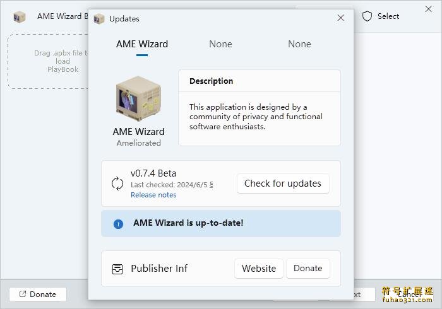The image size is (442, 309).
Task: Click the Donate button in the bottom-left corner
Action: pyautogui.click(x=37, y=294)
